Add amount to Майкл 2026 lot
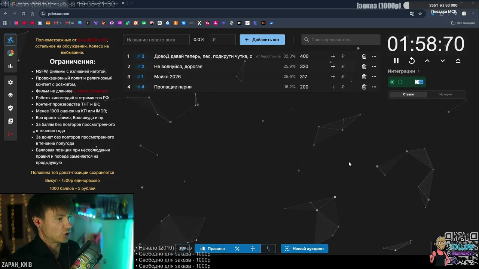 [x=333, y=77]
